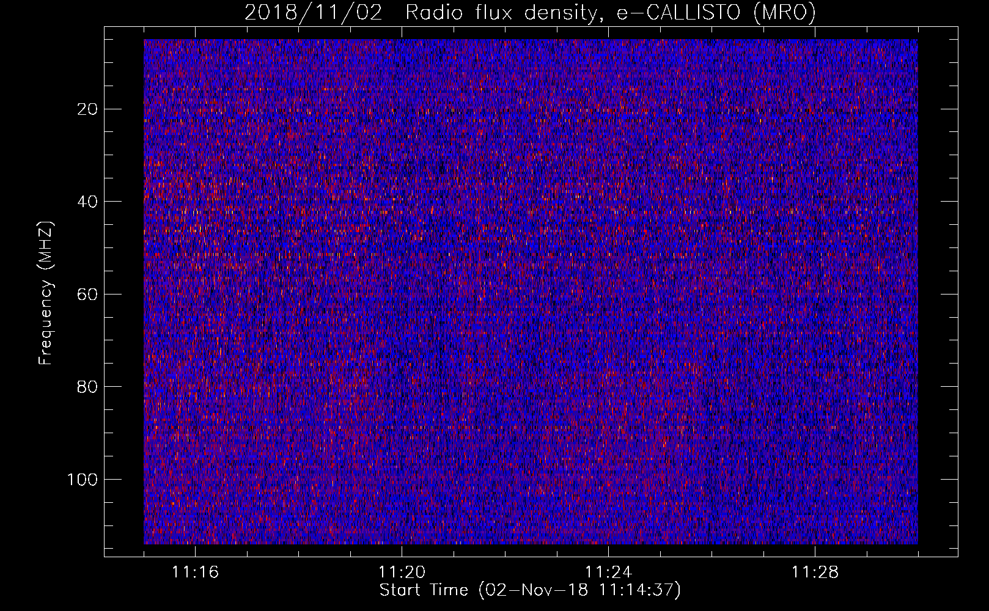The image size is (989, 611).
Task: Click the plot title '2018/11/02 Radio flux density'
Action: point(530,13)
